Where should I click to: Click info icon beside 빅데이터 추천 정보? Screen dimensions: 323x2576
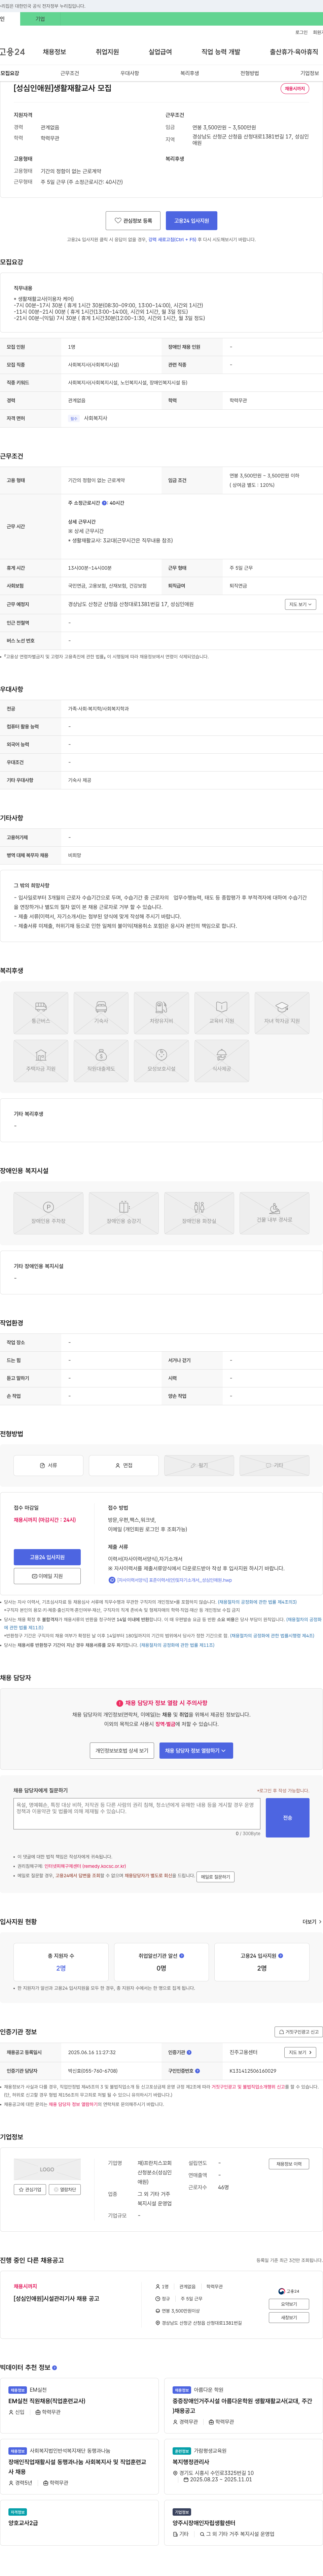[x=54, y=2368]
